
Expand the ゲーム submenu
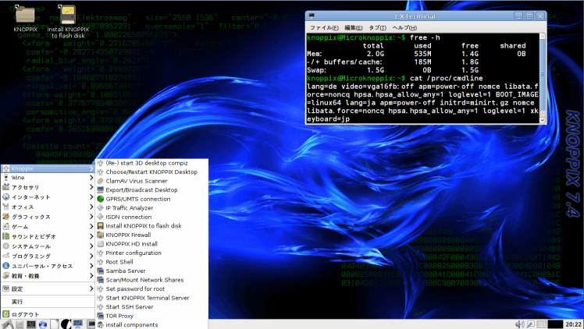pyautogui.click(x=48, y=226)
